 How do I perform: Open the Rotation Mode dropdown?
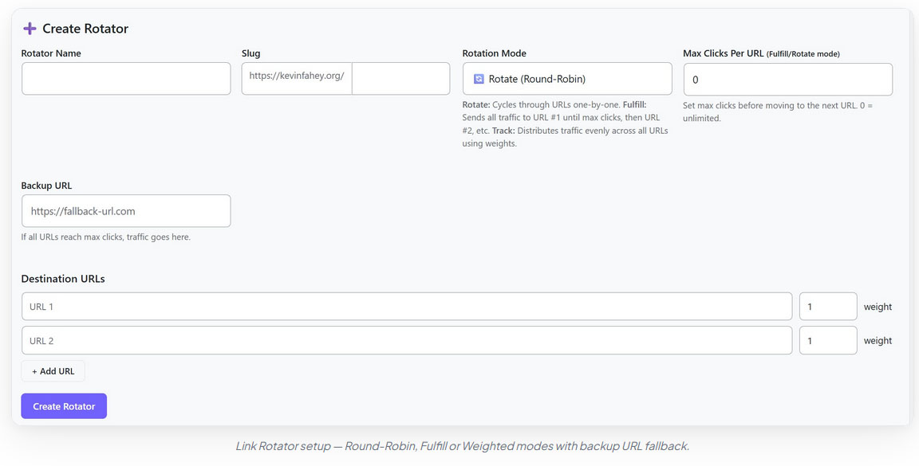[x=566, y=78]
